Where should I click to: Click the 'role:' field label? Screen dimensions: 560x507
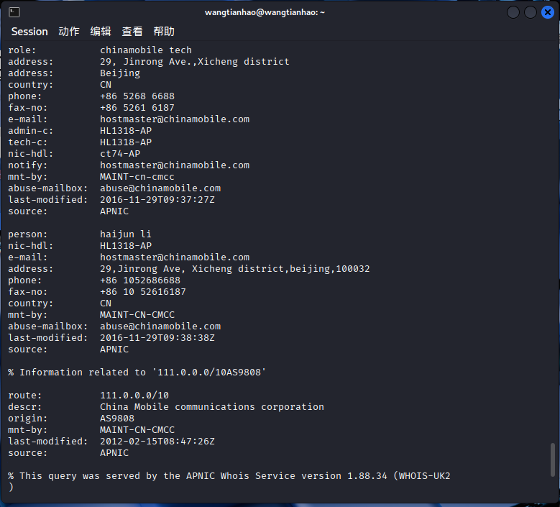[22, 50]
